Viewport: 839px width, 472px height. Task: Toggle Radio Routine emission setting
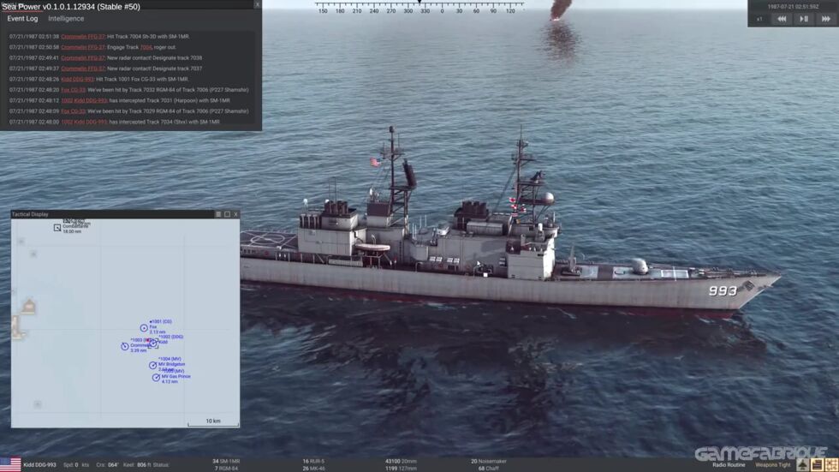[729, 465]
